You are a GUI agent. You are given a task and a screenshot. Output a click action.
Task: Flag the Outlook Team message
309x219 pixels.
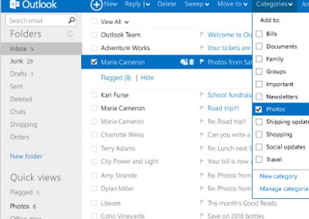pos(202,34)
